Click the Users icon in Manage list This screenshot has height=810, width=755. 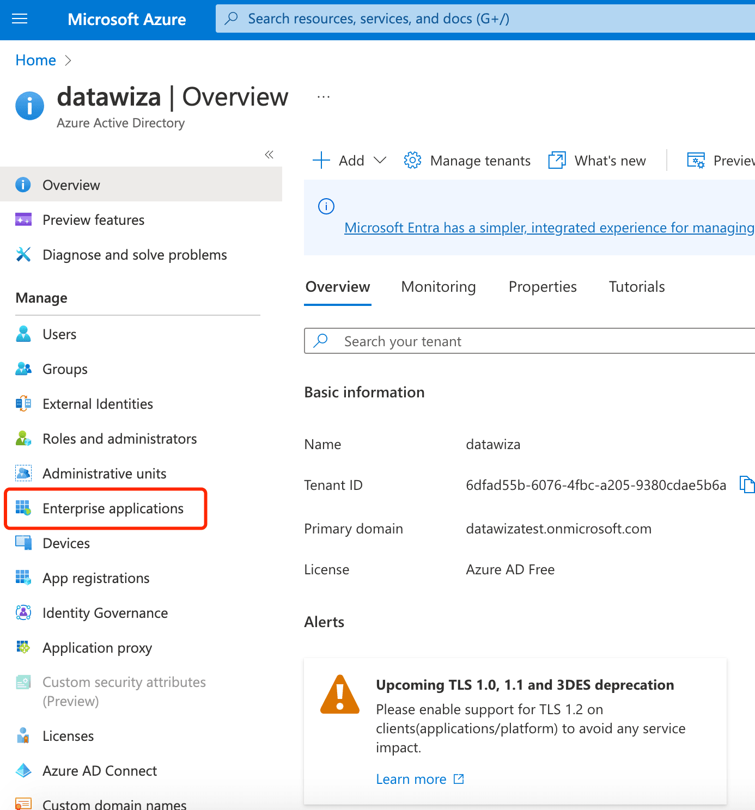[x=23, y=334]
